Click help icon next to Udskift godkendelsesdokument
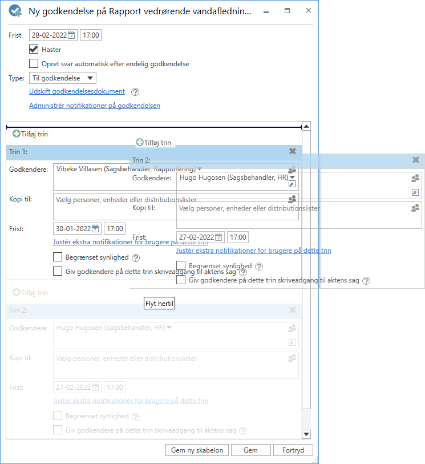Screen dimensions: 425x464 pyautogui.click(x=135, y=92)
